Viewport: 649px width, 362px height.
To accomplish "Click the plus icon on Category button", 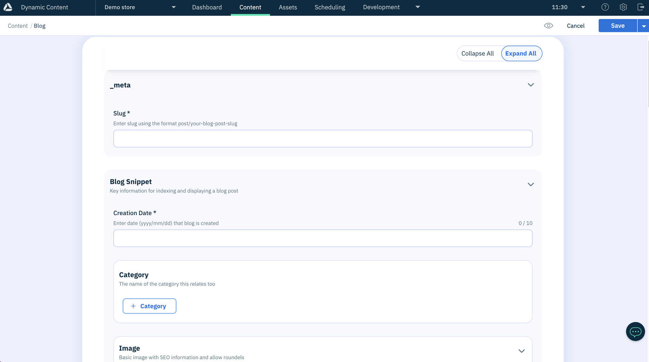I will point(133,306).
